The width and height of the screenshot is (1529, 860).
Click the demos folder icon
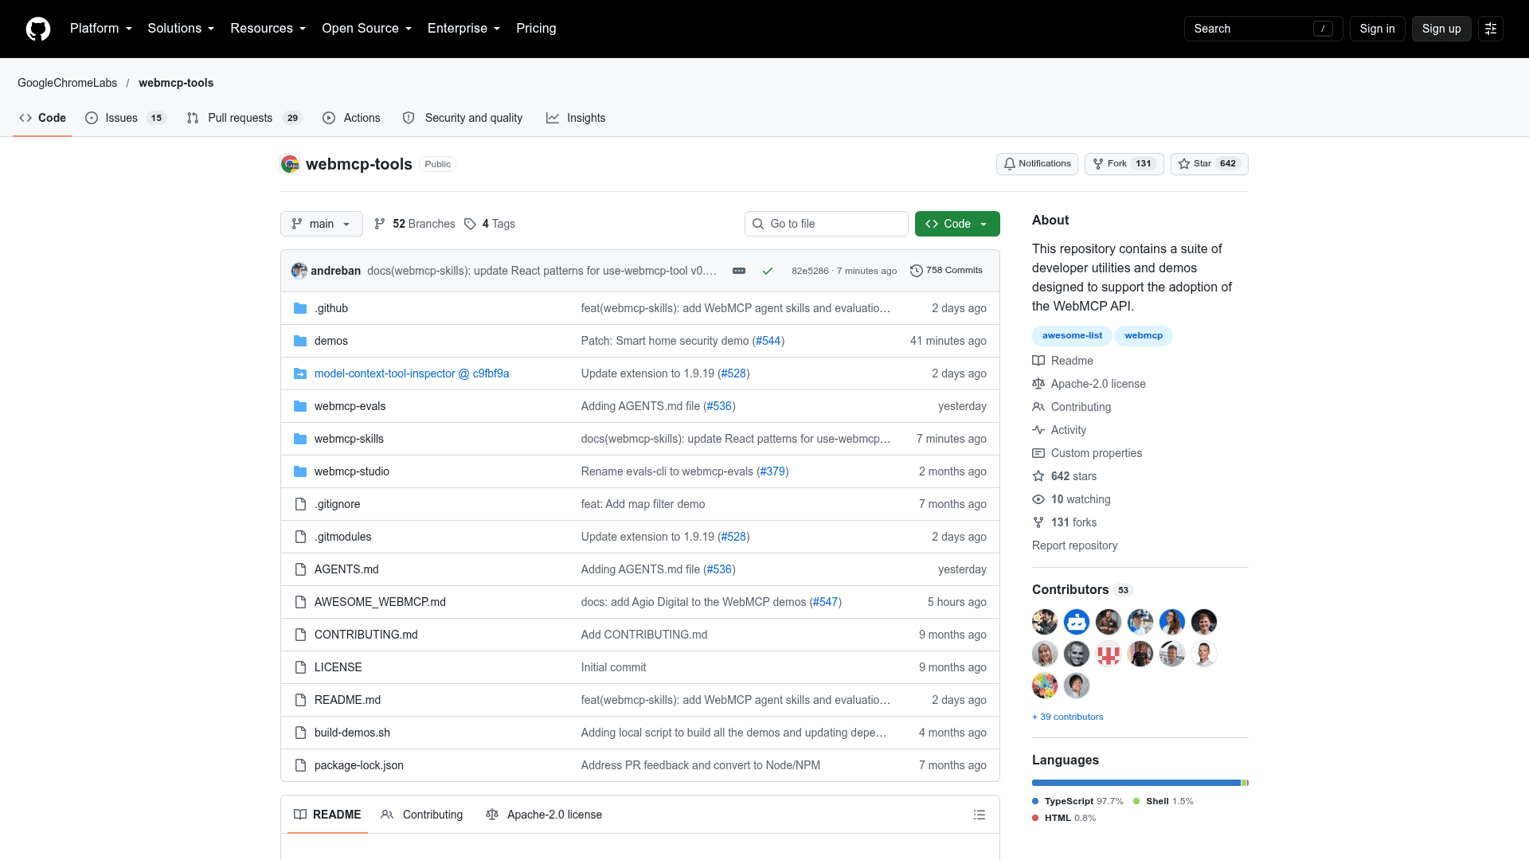(x=300, y=341)
